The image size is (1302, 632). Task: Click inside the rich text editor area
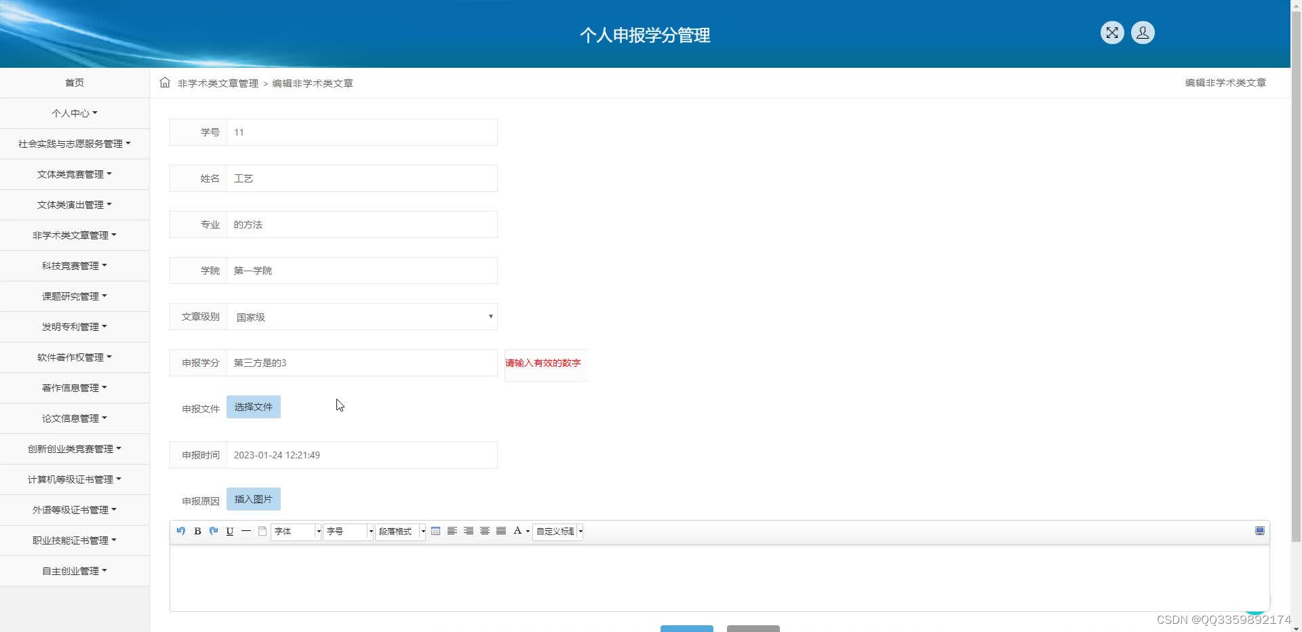click(719, 577)
